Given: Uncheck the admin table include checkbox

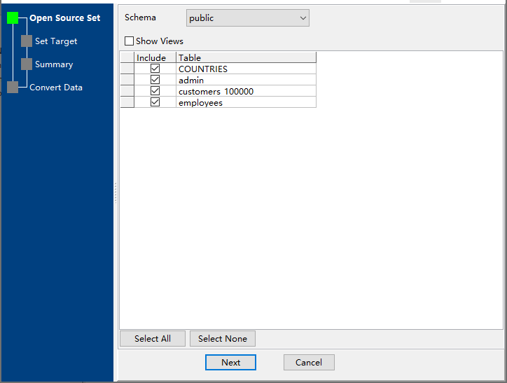Looking at the screenshot, I should tap(155, 80).
